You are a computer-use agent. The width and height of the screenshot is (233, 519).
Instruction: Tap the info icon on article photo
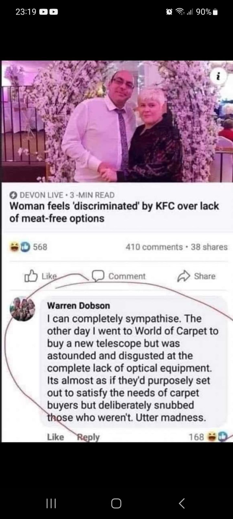click(218, 77)
